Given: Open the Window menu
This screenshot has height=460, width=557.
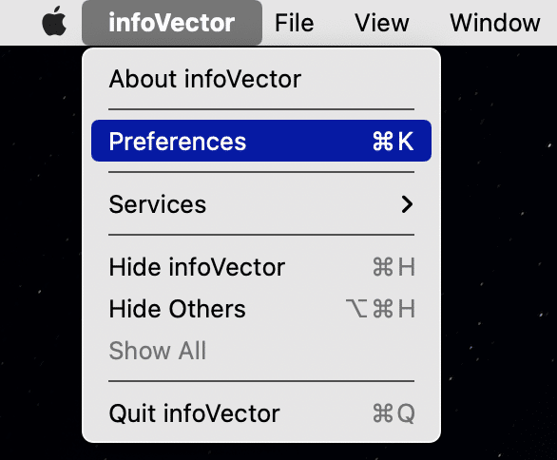Looking at the screenshot, I should [495, 23].
